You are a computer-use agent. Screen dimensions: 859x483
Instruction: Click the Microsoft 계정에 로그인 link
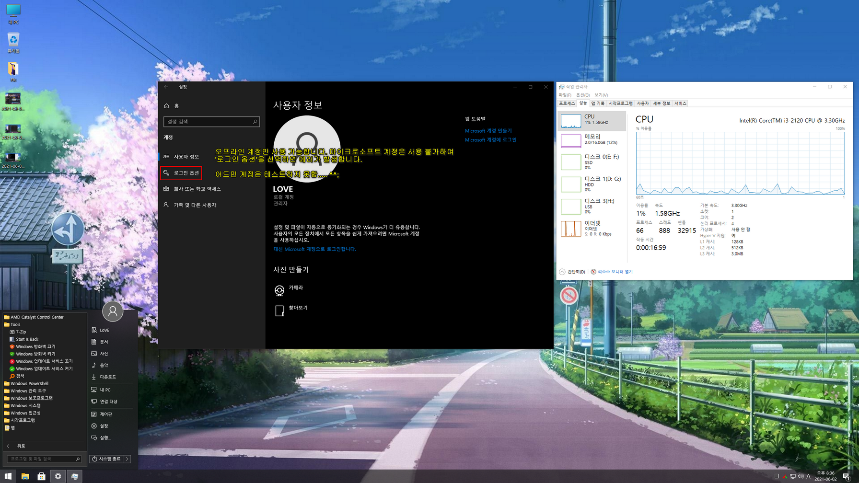[490, 140]
